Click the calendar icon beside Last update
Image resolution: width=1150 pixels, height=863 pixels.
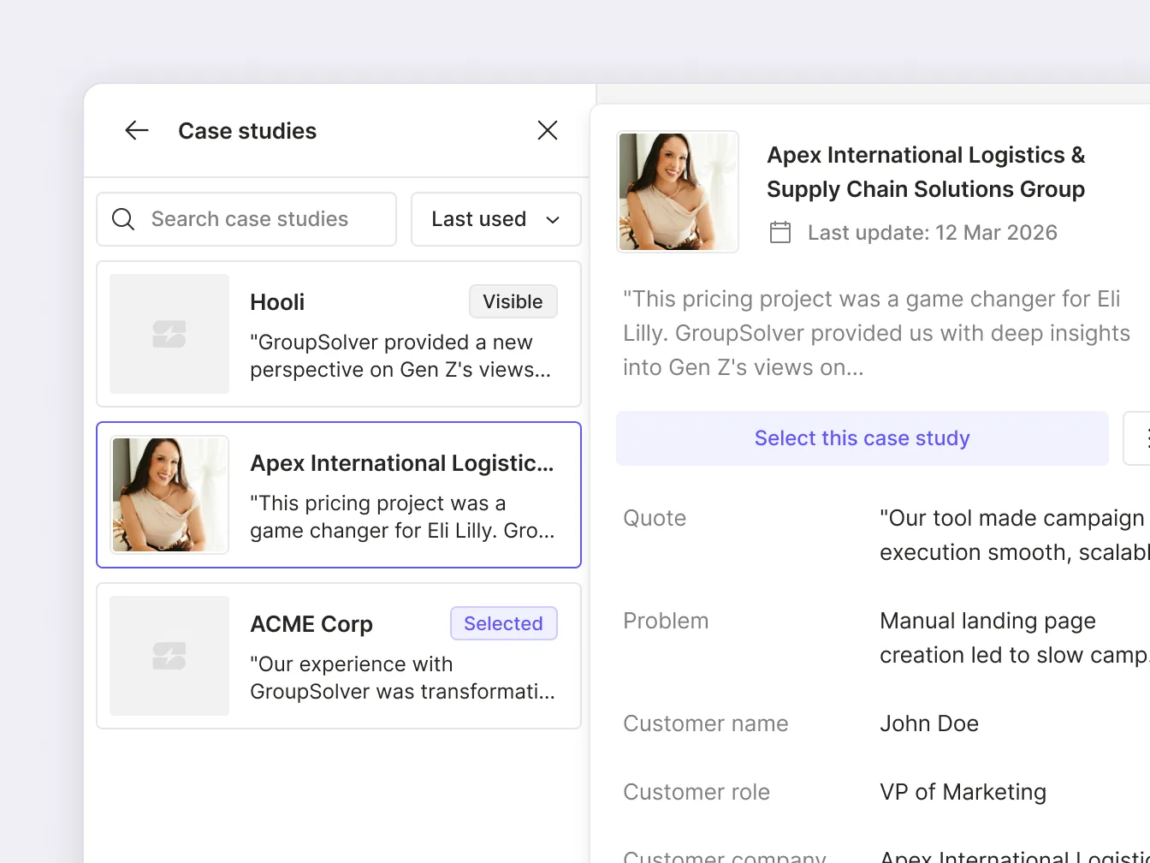pos(780,232)
